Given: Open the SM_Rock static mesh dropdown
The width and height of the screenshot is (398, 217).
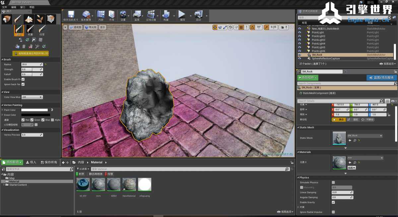Looking at the screenshot, I should [365, 136].
